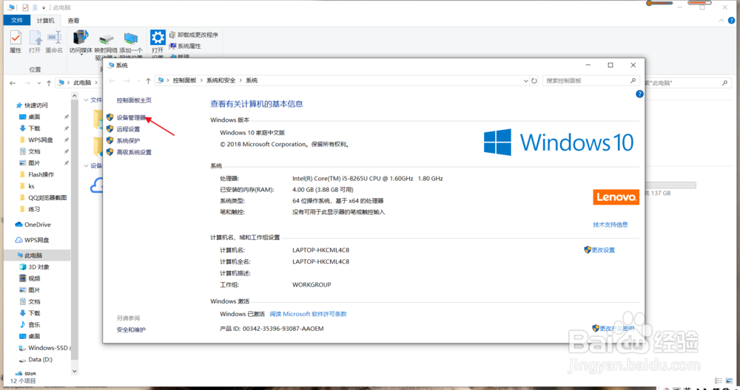Click 打开设置 gear icon in ribbon

coord(158,44)
